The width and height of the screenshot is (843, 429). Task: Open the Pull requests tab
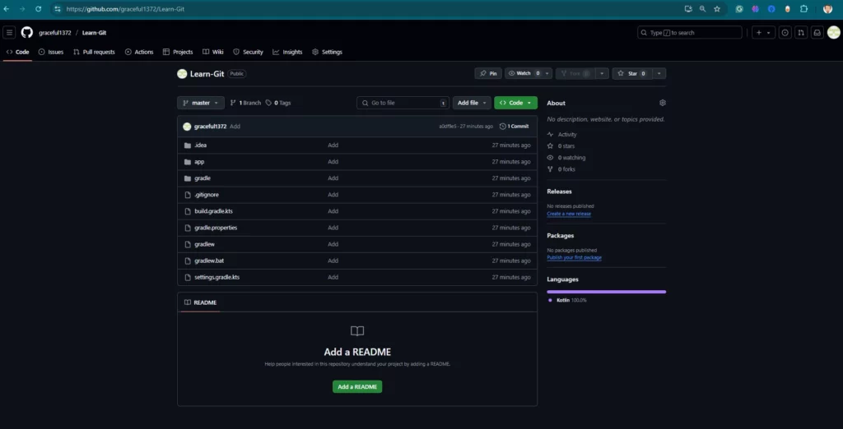(94, 52)
